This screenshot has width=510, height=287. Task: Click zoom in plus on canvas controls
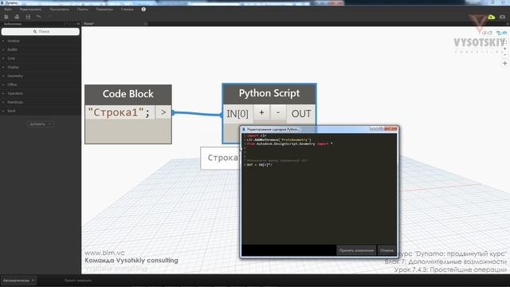point(504,49)
